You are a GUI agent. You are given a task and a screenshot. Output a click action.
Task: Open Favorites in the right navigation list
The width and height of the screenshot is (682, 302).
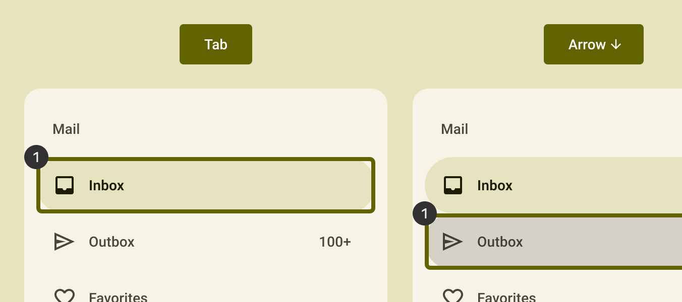[x=506, y=297]
